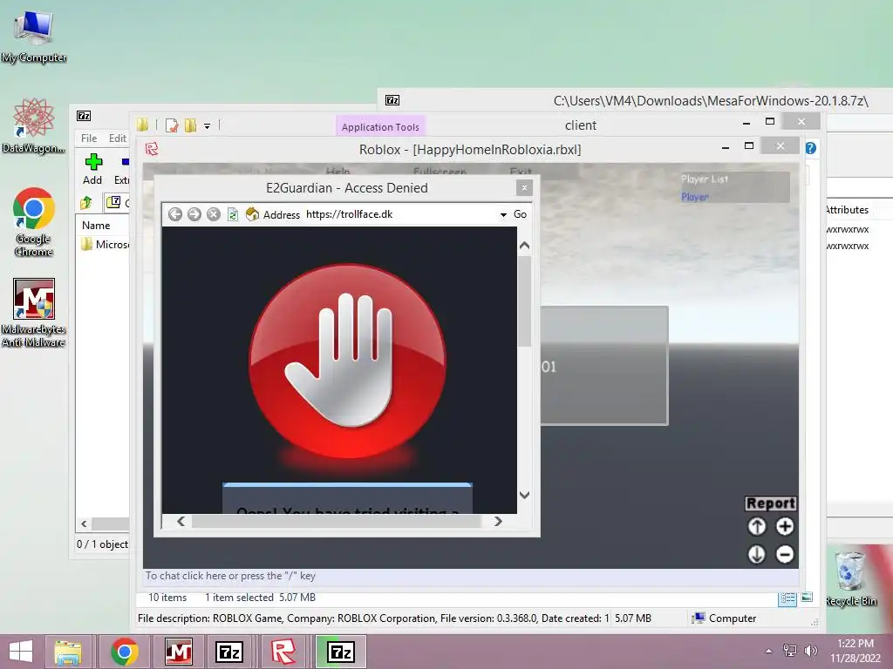Open Chrome from the taskbar
The height and width of the screenshot is (669, 893).
[125, 652]
